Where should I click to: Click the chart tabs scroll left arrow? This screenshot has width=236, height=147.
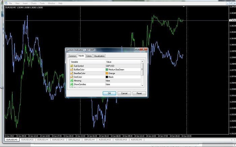[x=232, y=140]
